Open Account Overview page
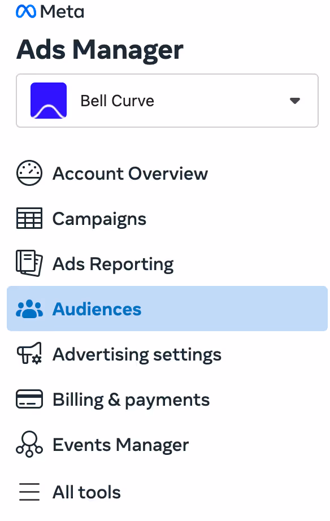330x521 pixels. pyautogui.click(x=130, y=173)
